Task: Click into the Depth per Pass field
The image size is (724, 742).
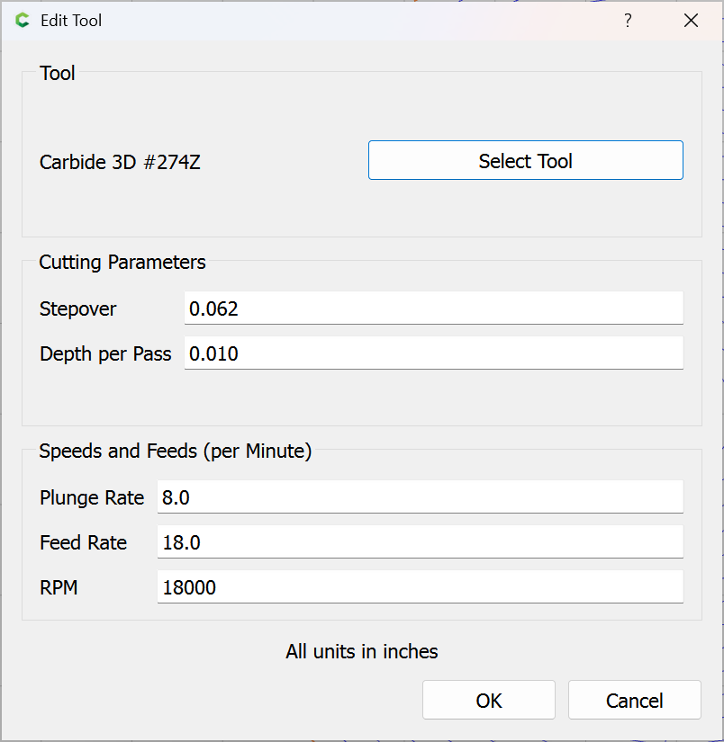Action: pyautogui.click(x=433, y=353)
